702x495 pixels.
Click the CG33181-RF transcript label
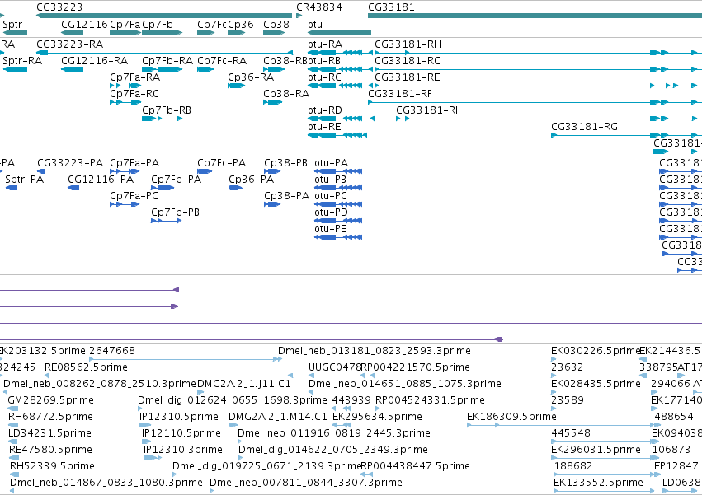[x=400, y=94]
